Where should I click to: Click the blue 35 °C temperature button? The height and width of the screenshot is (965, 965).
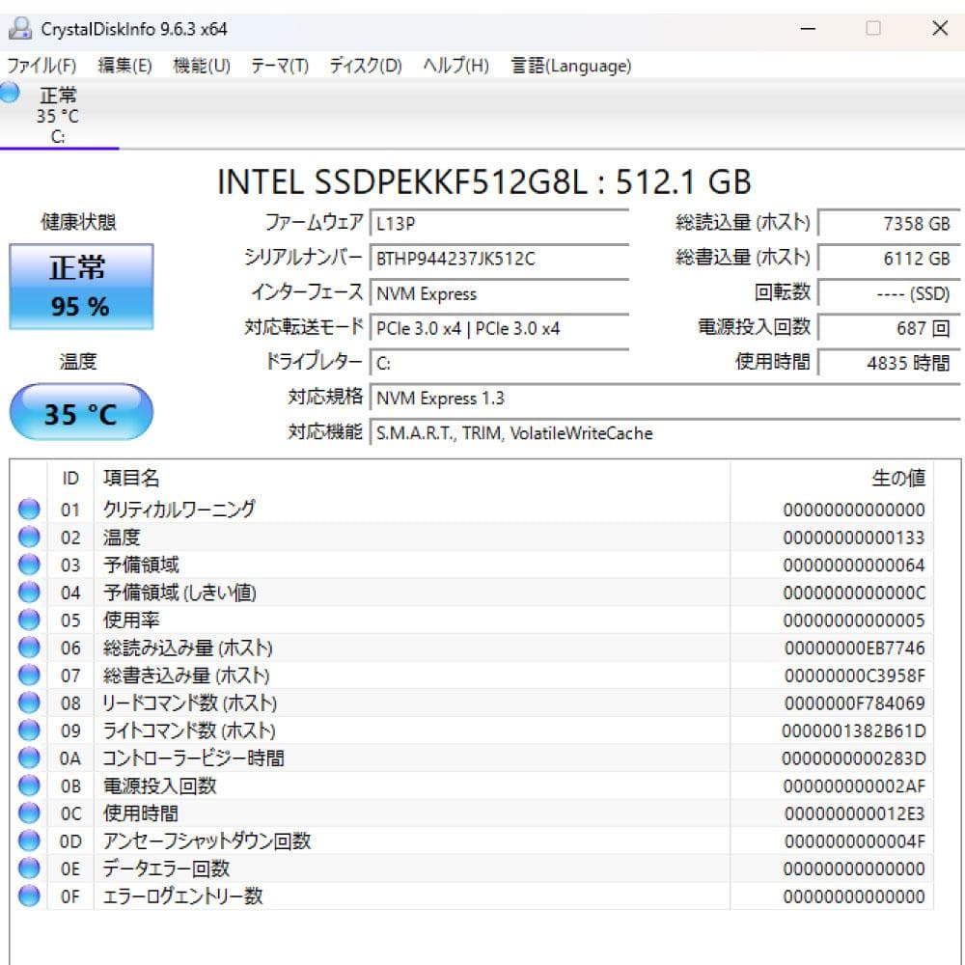[81, 412]
